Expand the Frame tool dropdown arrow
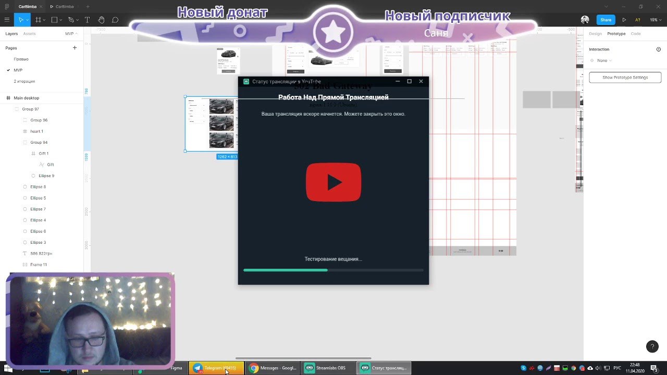Viewport: 667px width, 375px height. click(44, 20)
